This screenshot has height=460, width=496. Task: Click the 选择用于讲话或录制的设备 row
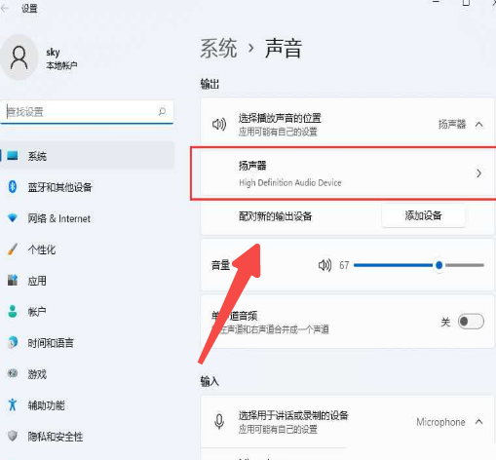(348, 421)
